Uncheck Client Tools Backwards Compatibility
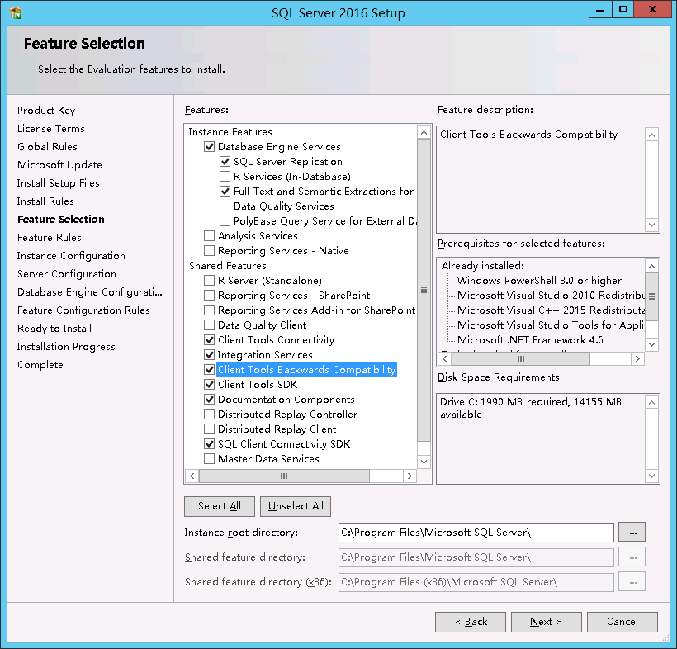This screenshot has height=649, width=677. 210,370
